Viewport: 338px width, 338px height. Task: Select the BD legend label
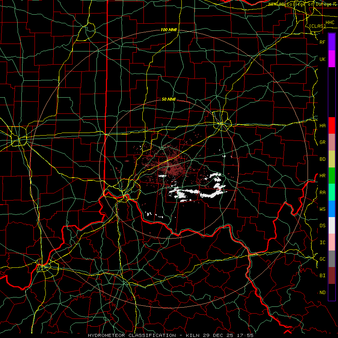point(322,159)
